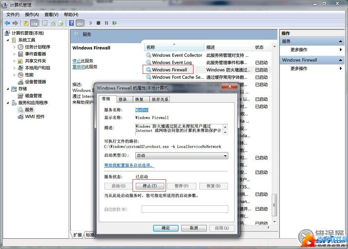Open the 操作(A) menu
This screenshot has width=348, height=249.
pos(32,15)
